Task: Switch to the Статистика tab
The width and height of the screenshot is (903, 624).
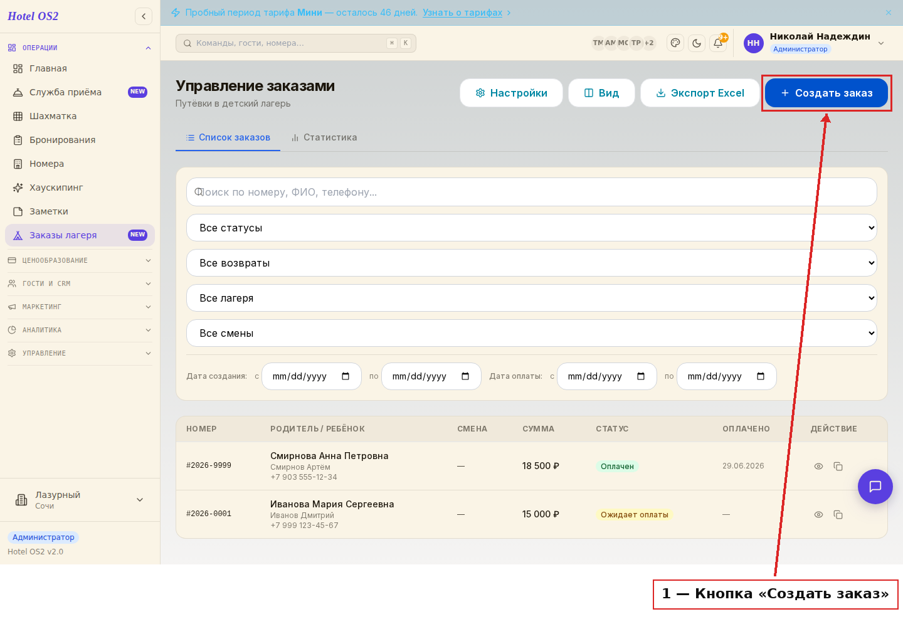Action: coord(324,137)
